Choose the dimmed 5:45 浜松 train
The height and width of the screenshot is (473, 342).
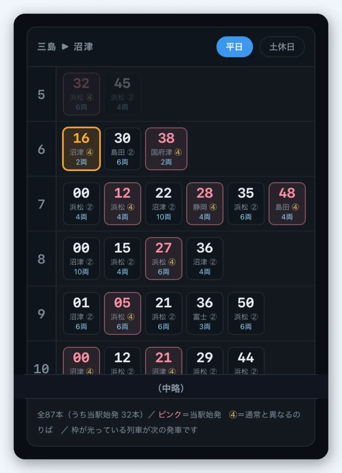pyautogui.click(x=122, y=94)
